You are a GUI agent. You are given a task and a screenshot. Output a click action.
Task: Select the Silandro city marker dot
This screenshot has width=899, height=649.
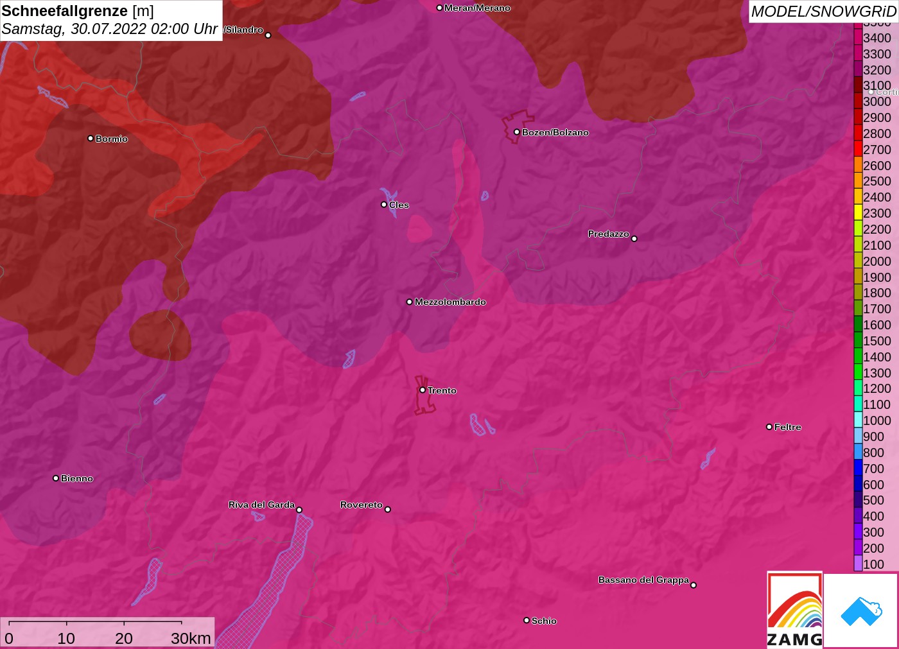pos(268,35)
